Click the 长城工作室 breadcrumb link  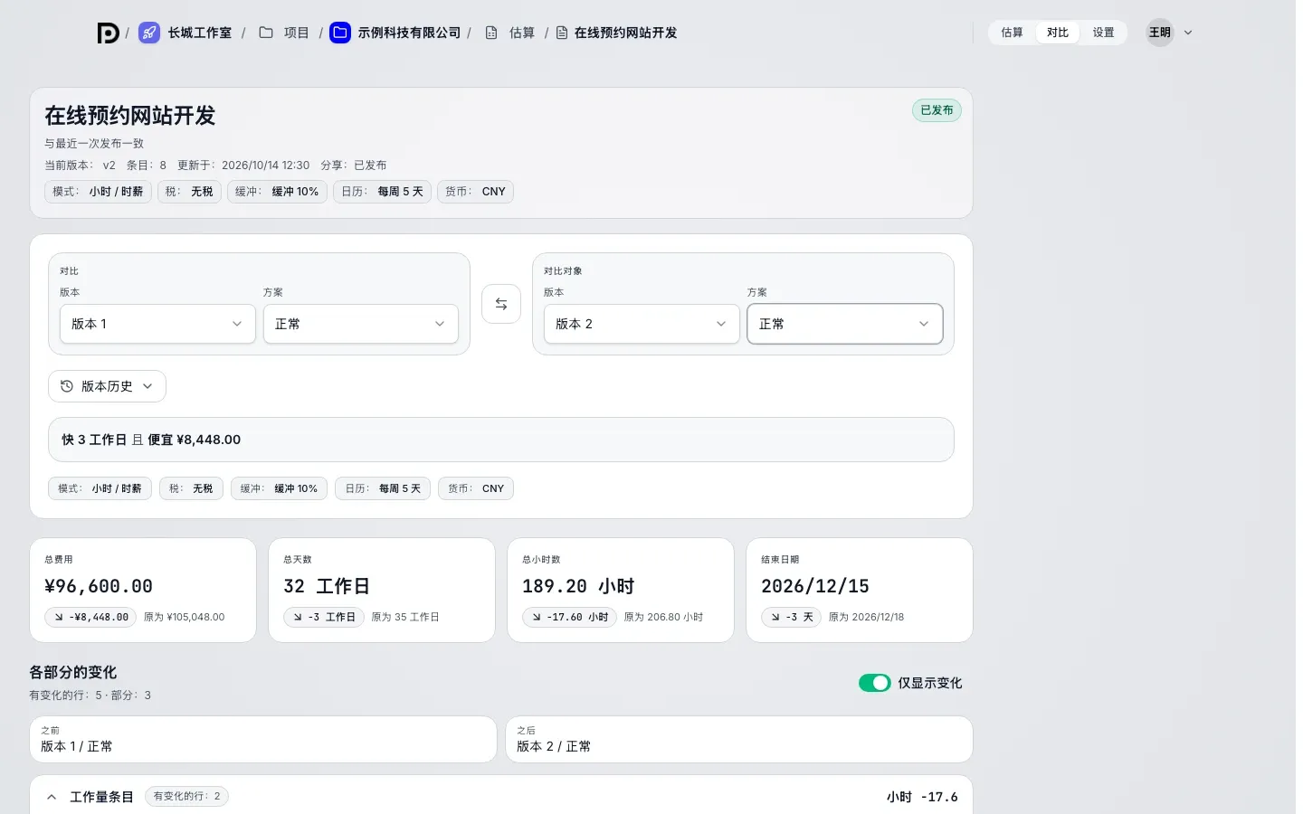point(199,33)
